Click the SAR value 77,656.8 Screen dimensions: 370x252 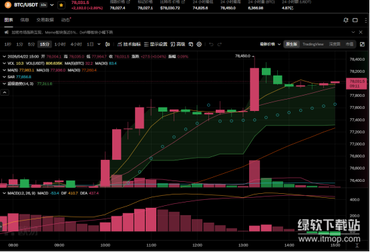coord(23,77)
